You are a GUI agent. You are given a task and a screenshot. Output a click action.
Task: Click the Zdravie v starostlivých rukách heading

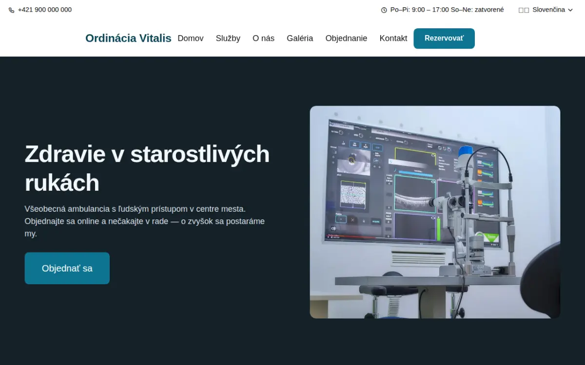click(147, 168)
